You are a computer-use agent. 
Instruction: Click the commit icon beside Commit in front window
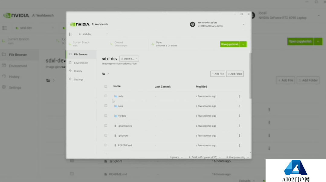pos(111,44)
